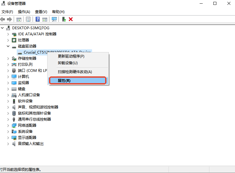Open the 操作(A) menu
Viewport: 235px width, 173px height.
(x=24, y=12)
